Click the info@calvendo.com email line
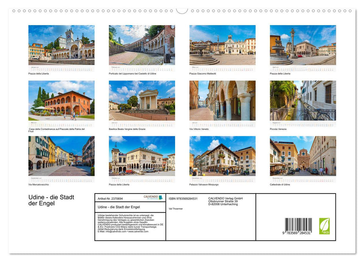364x262 pixels. click(x=123, y=231)
